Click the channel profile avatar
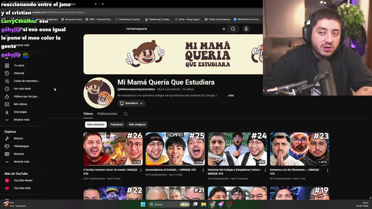 (x=99, y=93)
